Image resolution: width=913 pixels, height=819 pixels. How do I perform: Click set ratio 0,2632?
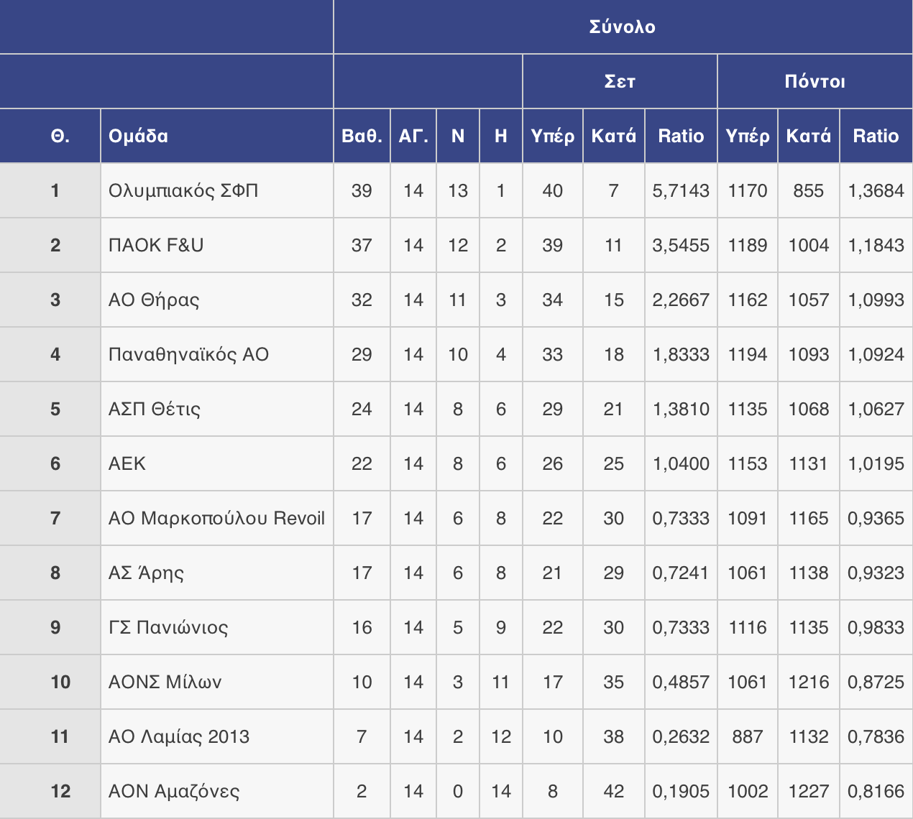coord(681,736)
